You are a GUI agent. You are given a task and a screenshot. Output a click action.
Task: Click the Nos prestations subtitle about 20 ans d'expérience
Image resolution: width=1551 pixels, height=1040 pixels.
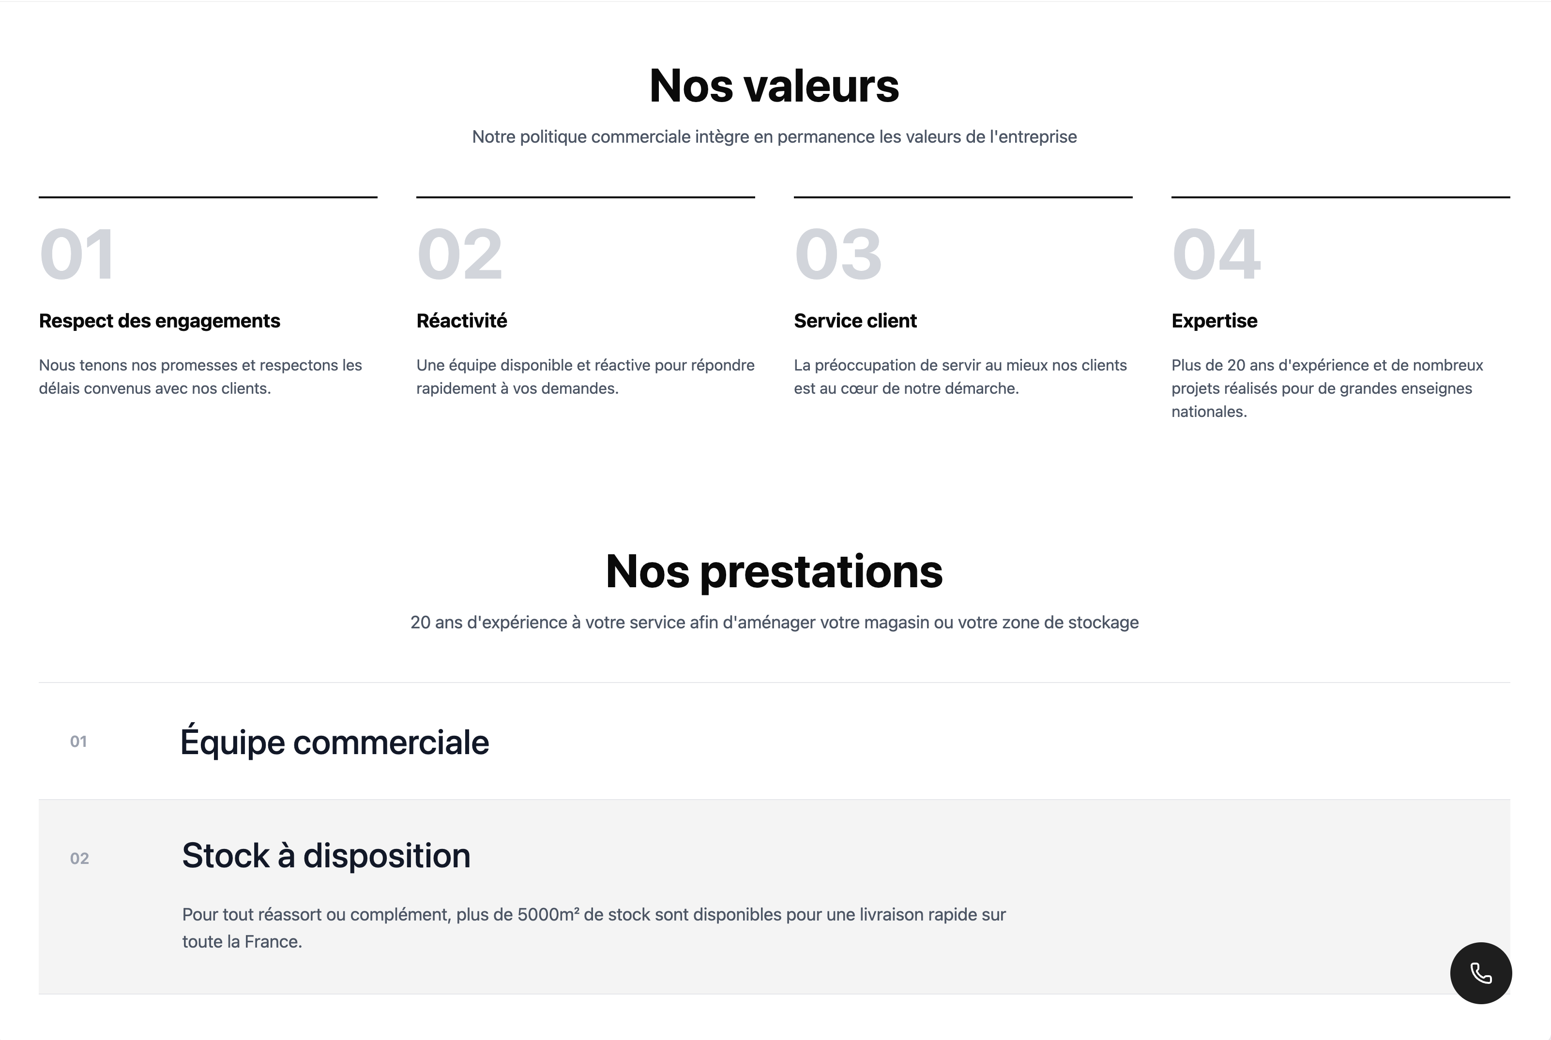point(774,622)
